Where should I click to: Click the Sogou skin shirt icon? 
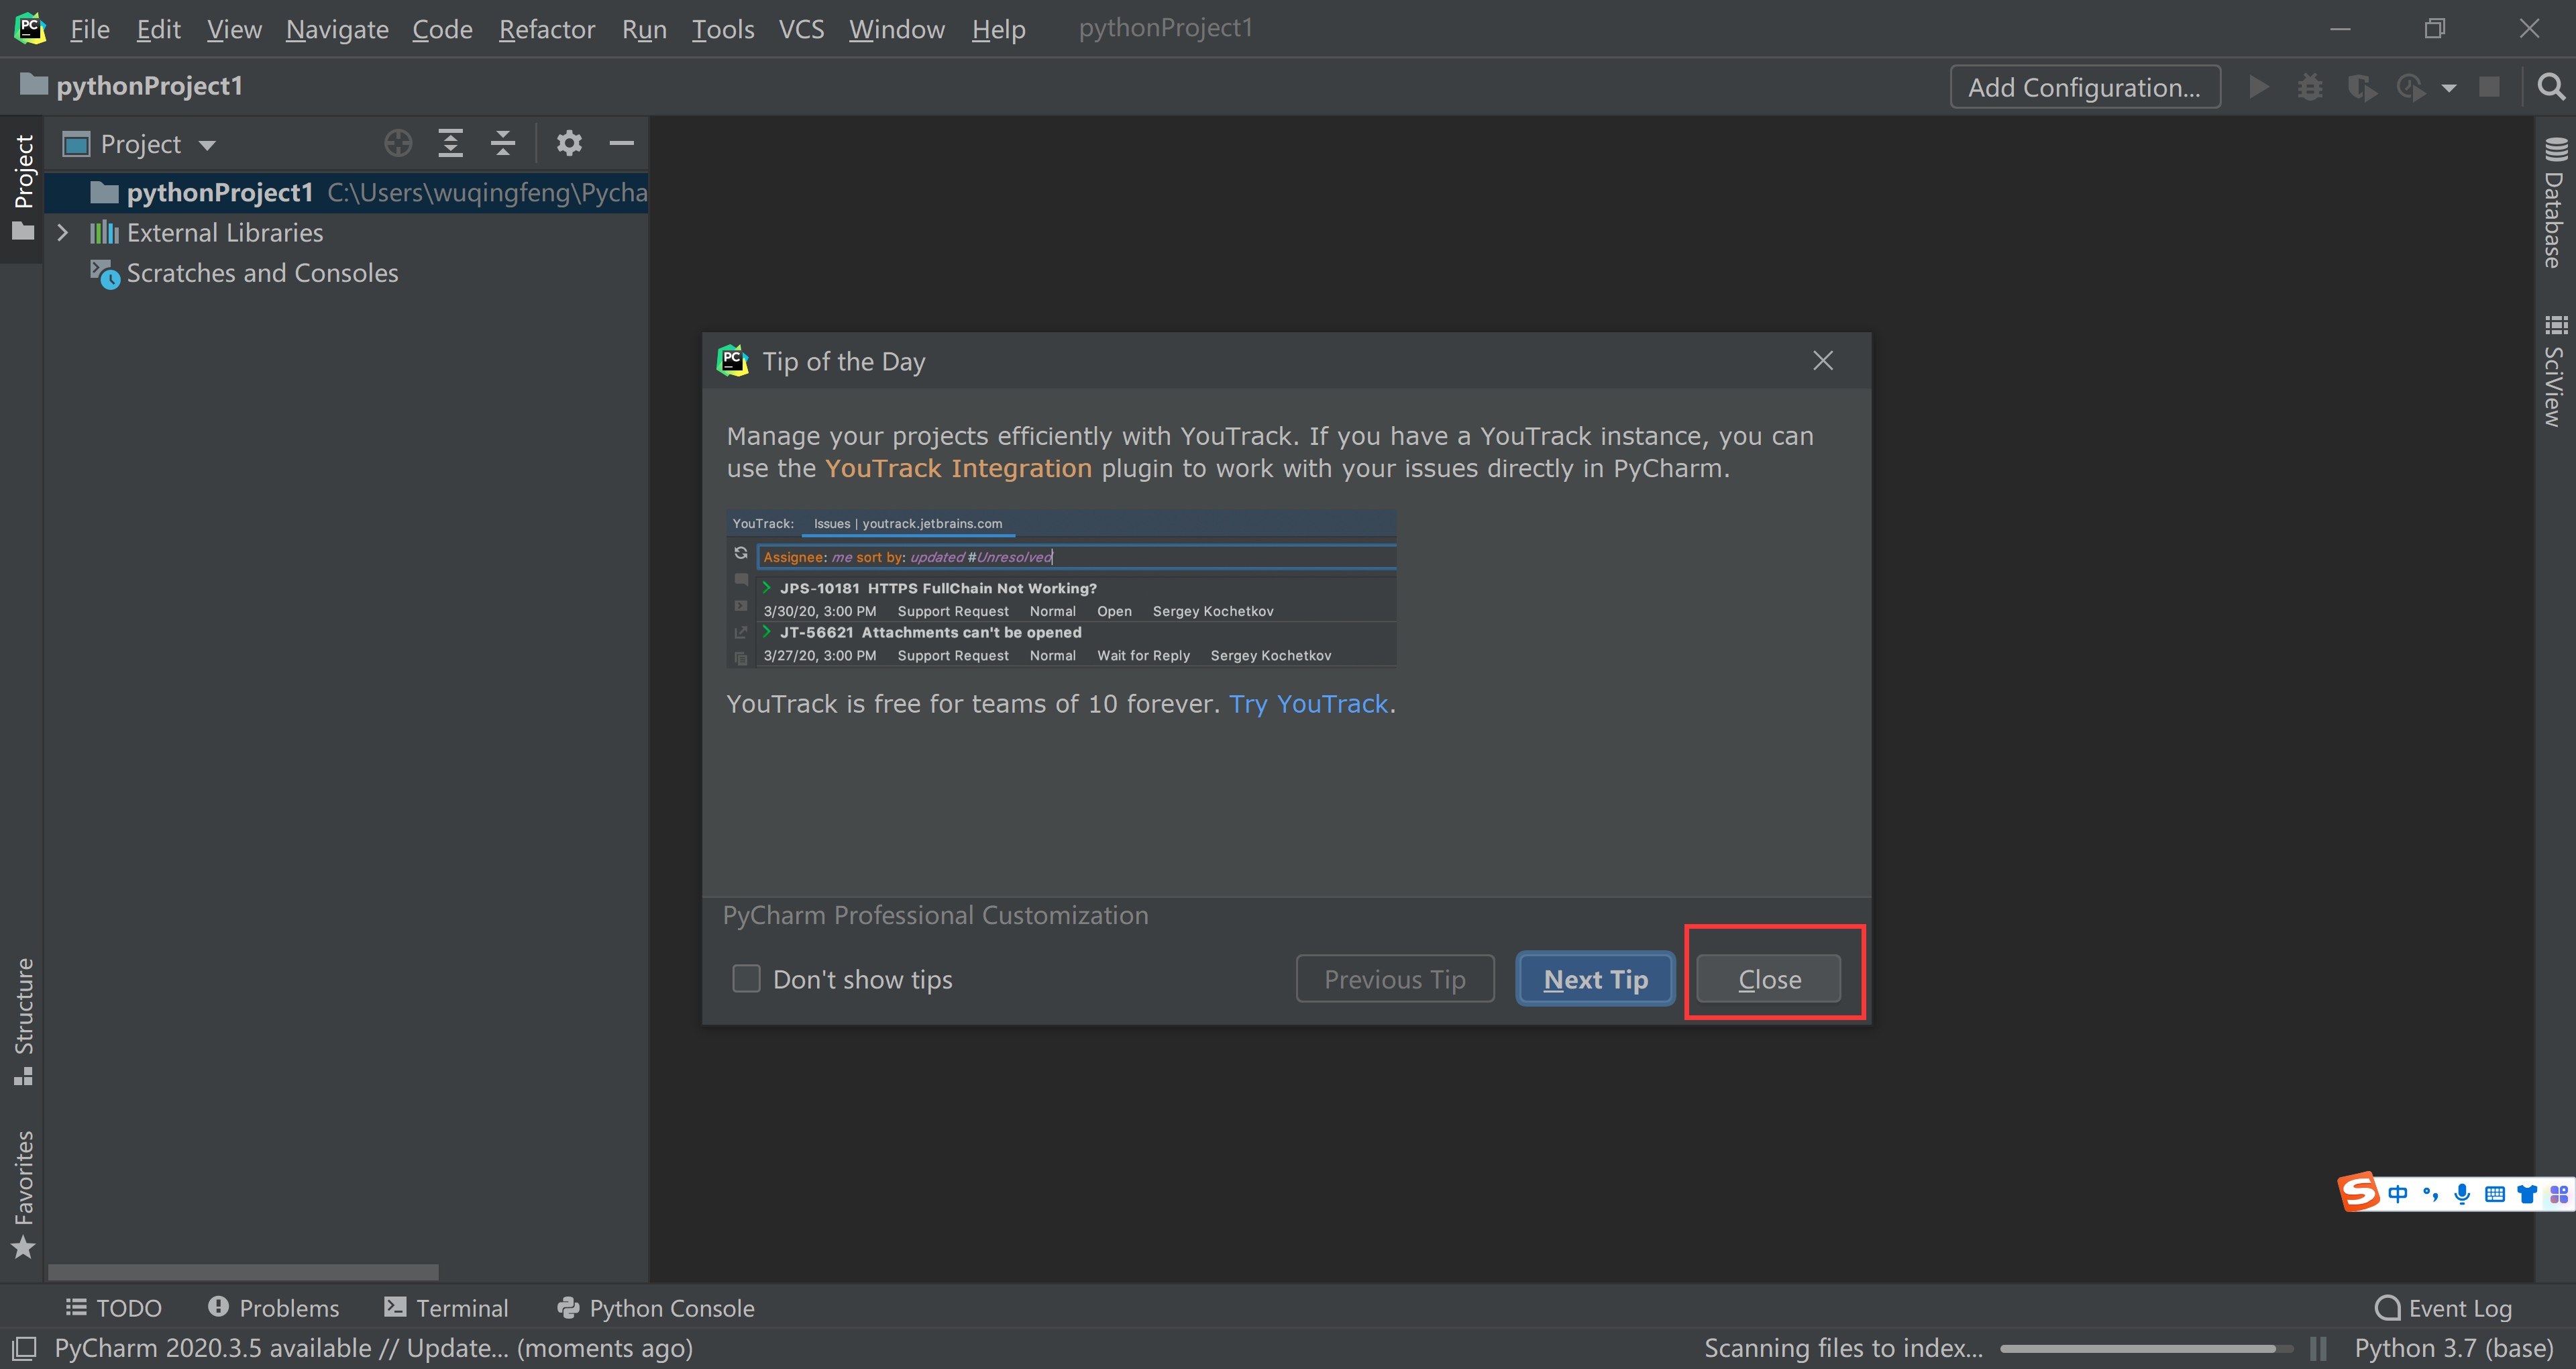click(x=2527, y=1193)
